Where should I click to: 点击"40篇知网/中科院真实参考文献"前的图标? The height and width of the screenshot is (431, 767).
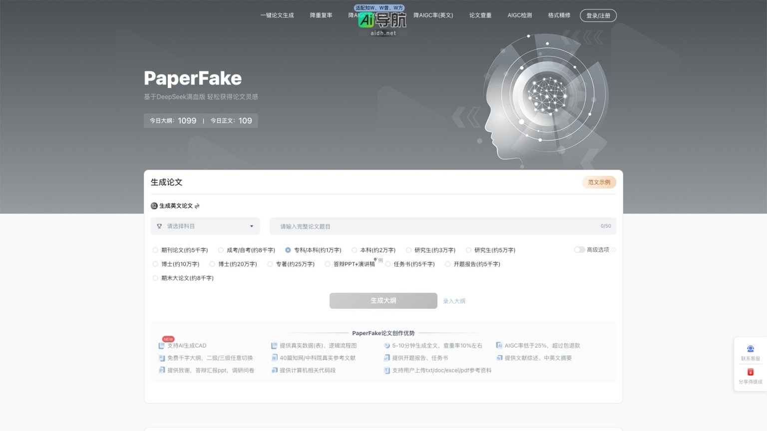click(x=274, y=358)
